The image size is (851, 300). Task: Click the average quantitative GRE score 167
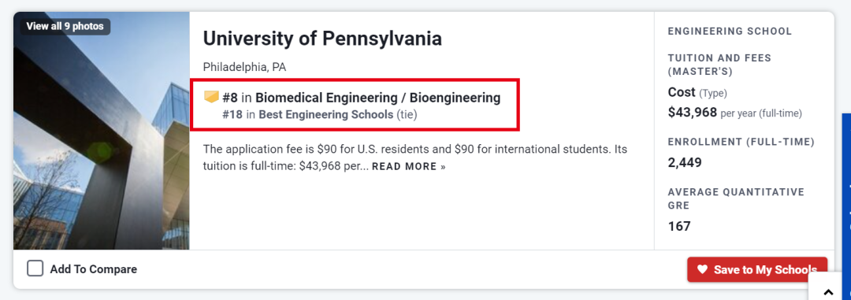click(x=679, y=226)
